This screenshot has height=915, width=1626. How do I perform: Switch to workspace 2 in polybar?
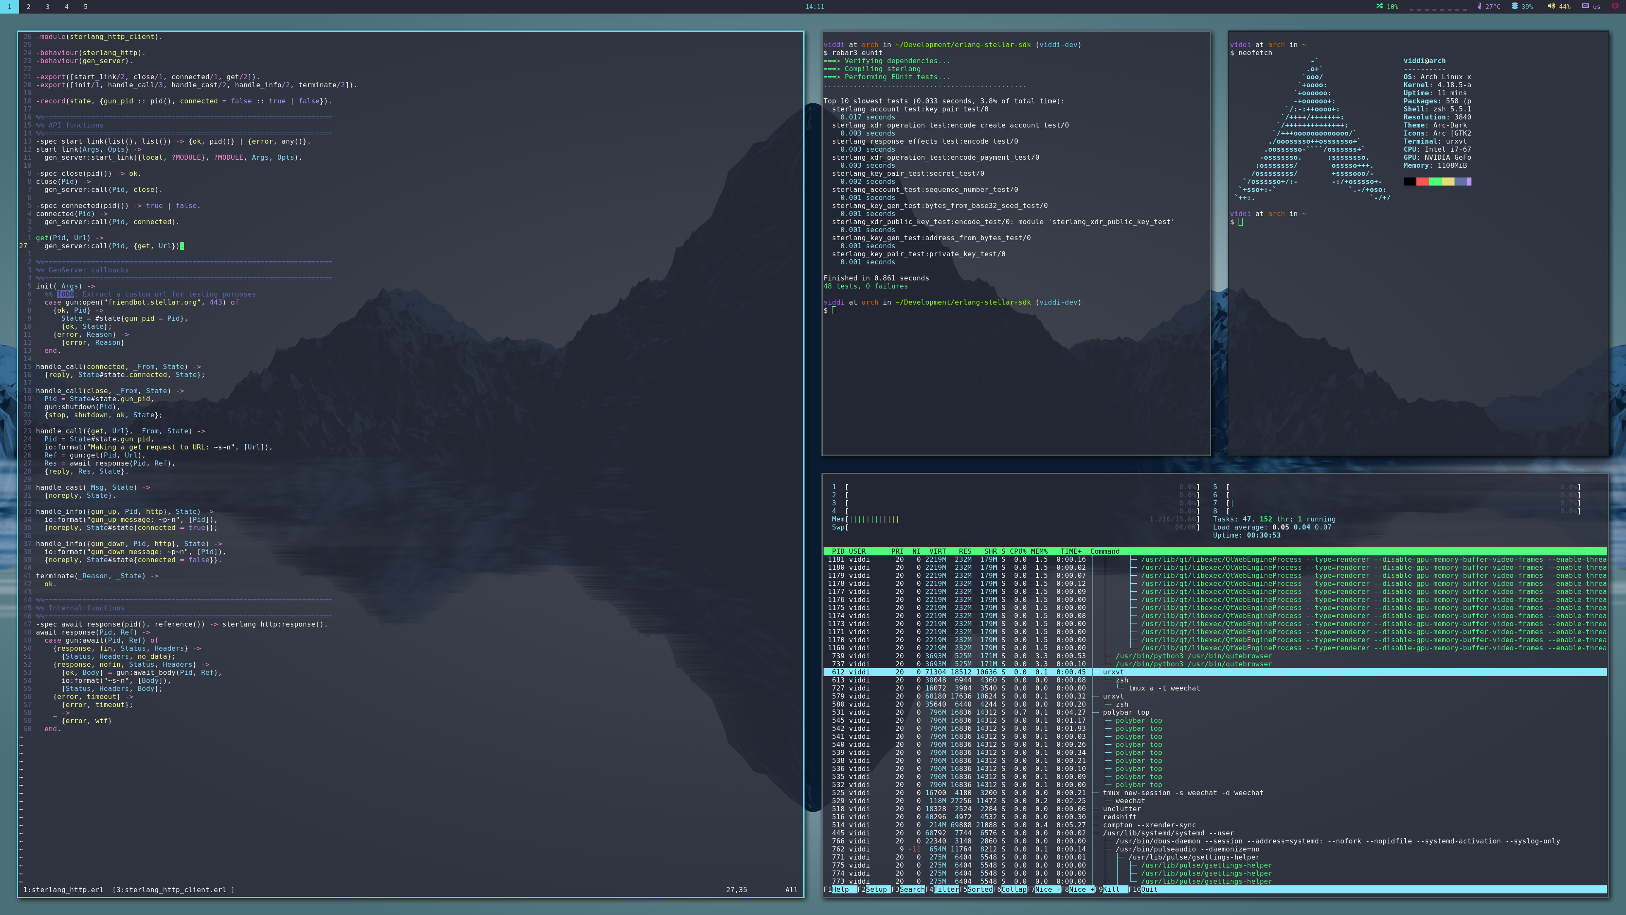tap(28, 6)
